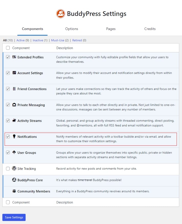Click the Site Tracking WordPress icon

pyautogui.click(x=14, y=169)
